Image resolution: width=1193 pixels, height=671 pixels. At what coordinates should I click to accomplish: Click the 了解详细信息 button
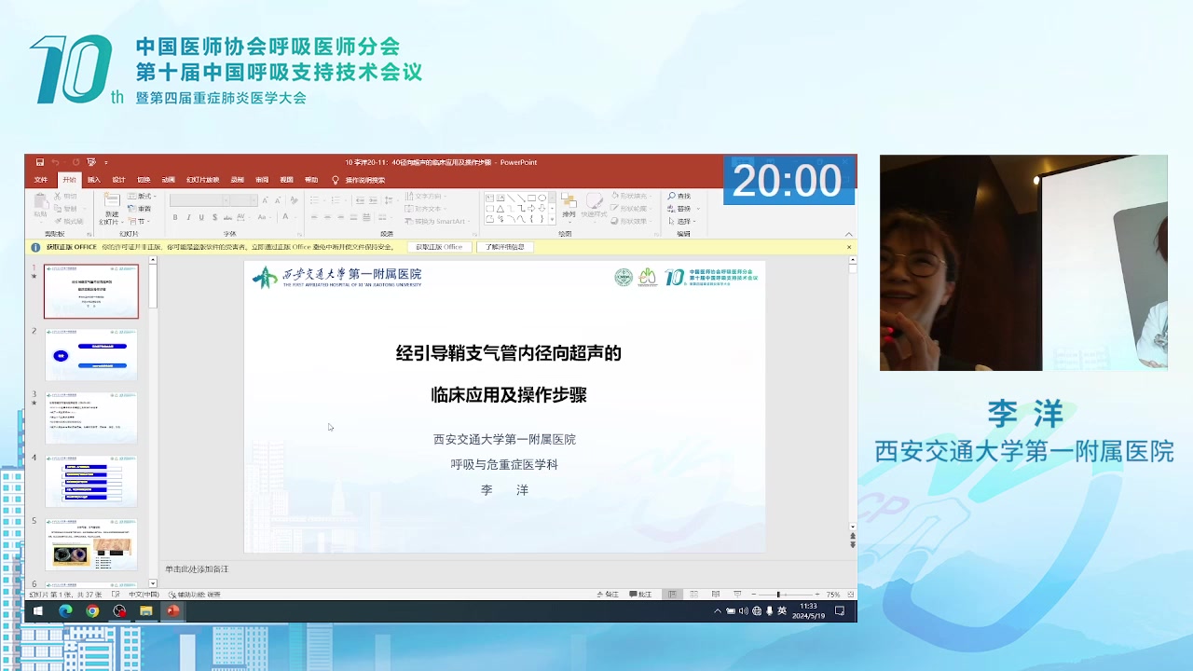coord(506,247)
